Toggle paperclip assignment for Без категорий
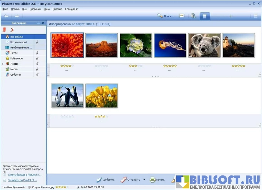262x190 pixels. [37, 42]
